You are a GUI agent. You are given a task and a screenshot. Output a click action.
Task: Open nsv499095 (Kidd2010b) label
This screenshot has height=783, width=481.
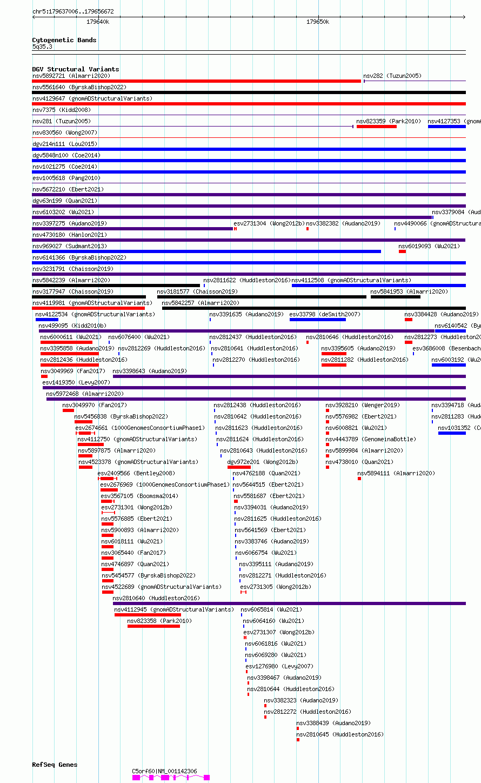tap(72, 326)
